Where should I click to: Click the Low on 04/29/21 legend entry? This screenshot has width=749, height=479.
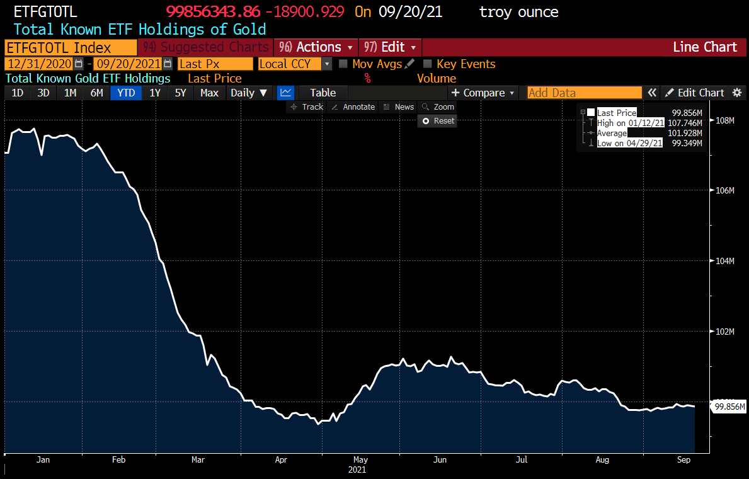(x=629, y=143)
